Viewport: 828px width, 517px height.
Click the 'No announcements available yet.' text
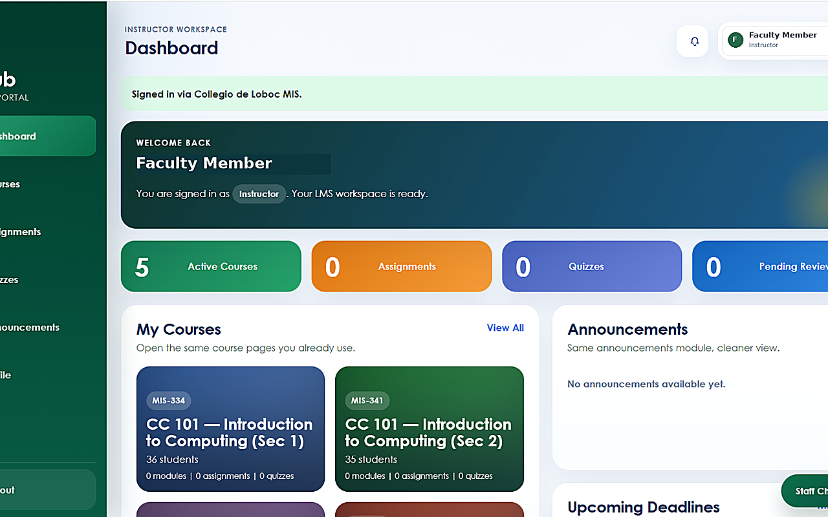(x=646, y=384)
